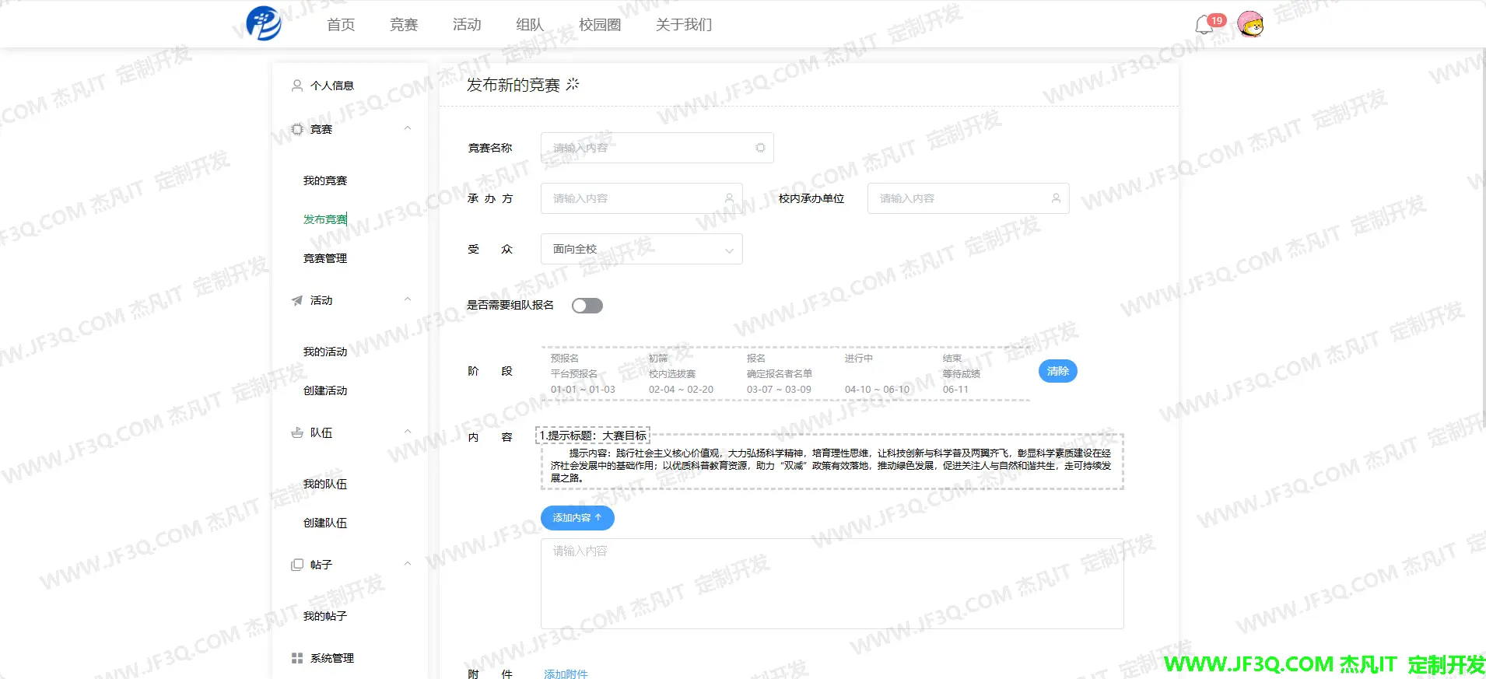
Task: Focus the 竞赛名称 input field
Action: 649,148
